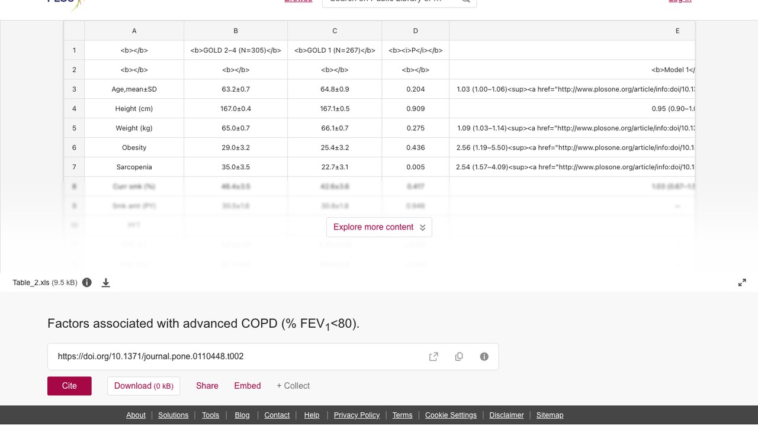Click the Cite button

[x=69, y=386]
